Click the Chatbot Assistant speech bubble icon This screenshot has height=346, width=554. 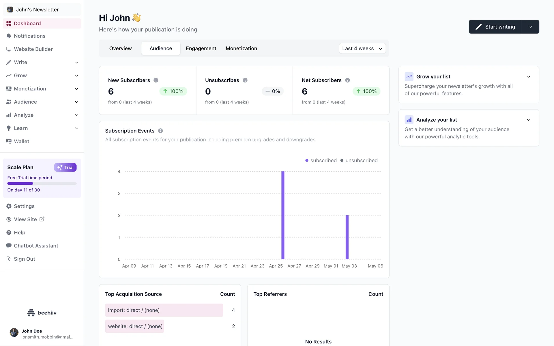tap(9, 246)
